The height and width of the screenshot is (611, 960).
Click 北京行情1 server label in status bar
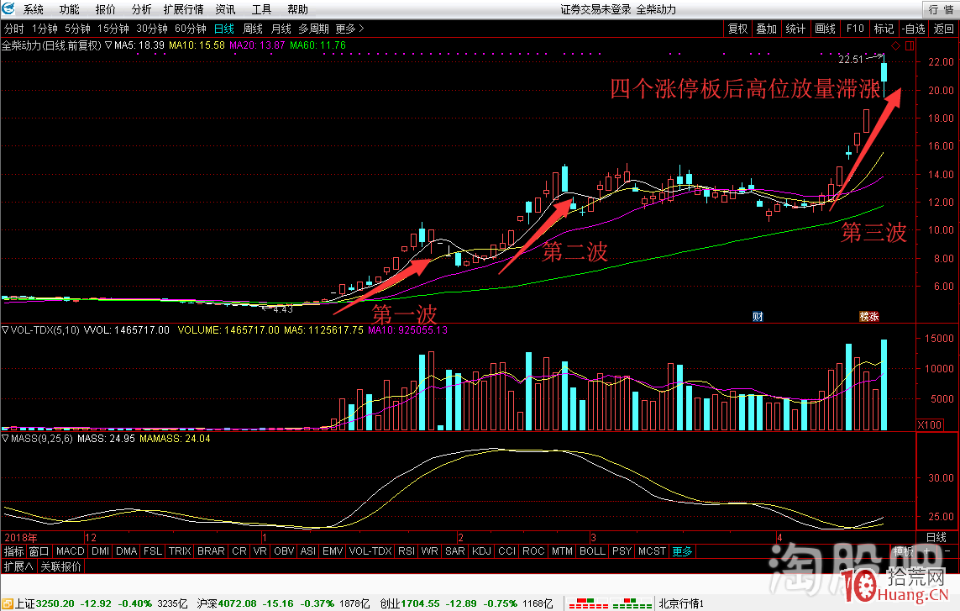[681, 603]
